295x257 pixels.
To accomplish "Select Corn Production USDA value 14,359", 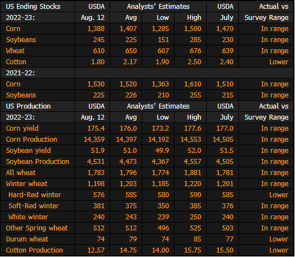I will click(x=94, y=140).
